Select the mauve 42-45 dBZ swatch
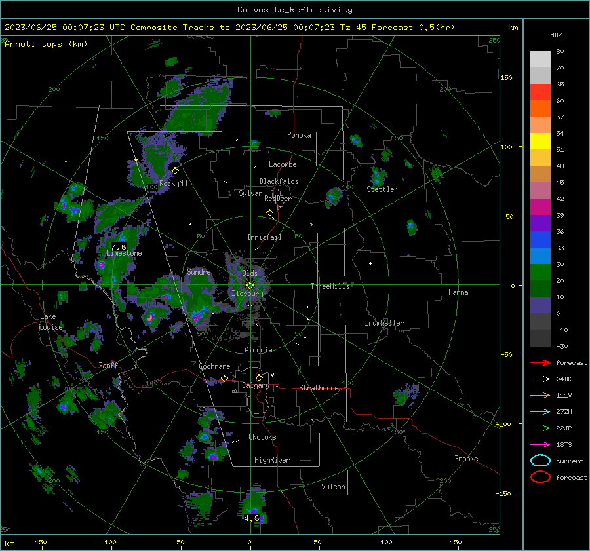Image resolution: width=590 pixels, height=551 pixels. click(x=540, y=190)
